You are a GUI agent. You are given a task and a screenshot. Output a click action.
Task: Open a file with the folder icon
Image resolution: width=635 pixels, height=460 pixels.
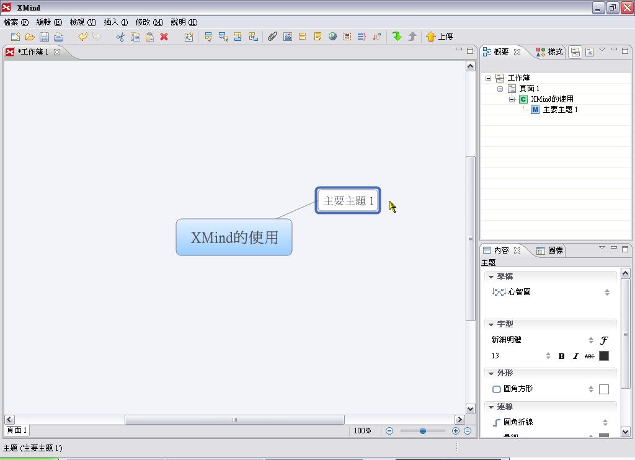(x=30, y=37)
